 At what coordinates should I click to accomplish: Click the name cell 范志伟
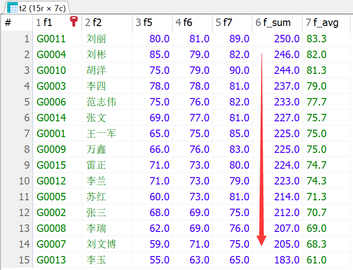click(101, 102)
